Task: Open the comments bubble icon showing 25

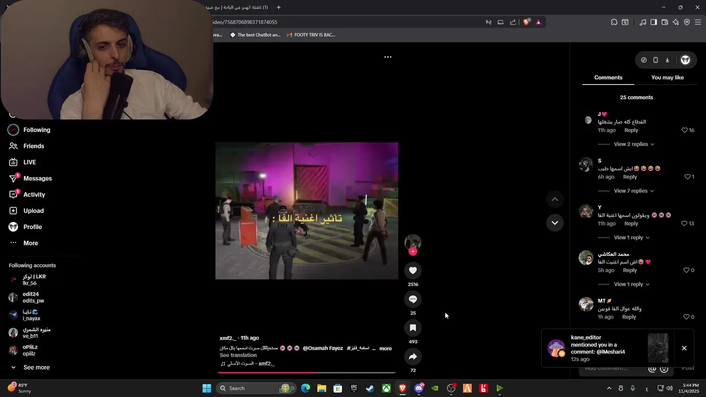Action: (x=413, y=299)
